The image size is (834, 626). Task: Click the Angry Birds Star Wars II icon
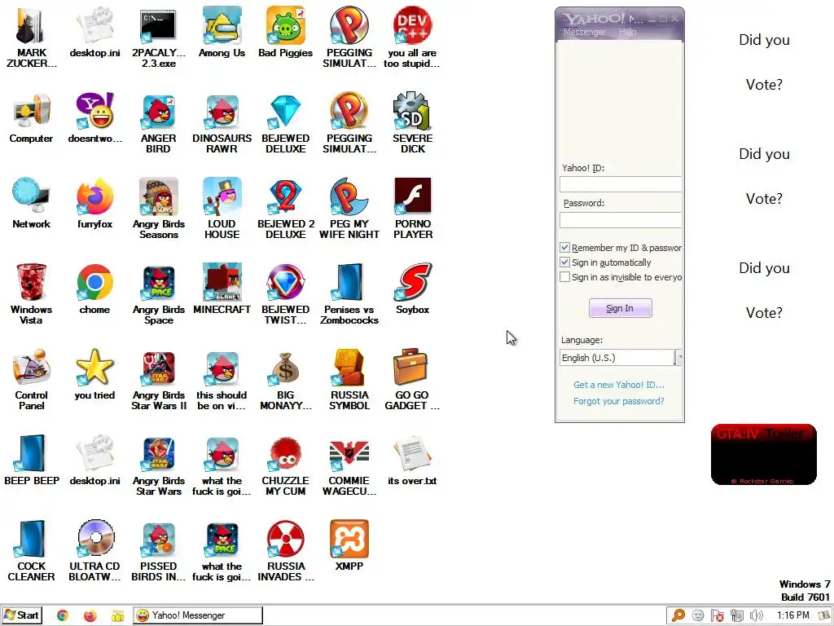pyautogui.click(x=159, y=380)
